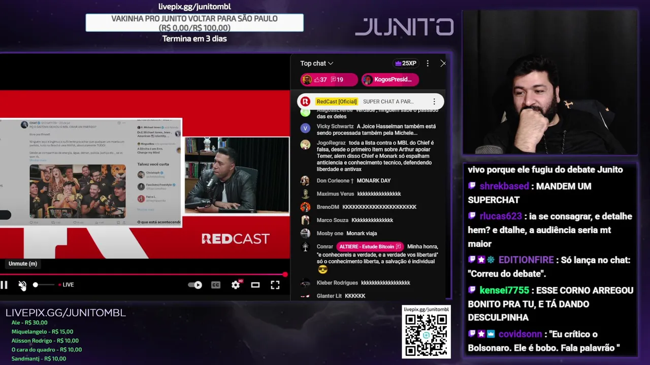Click EDITIONFIRE username in Twitch chat
Screen dimensions: 650x365
(526, 260)
